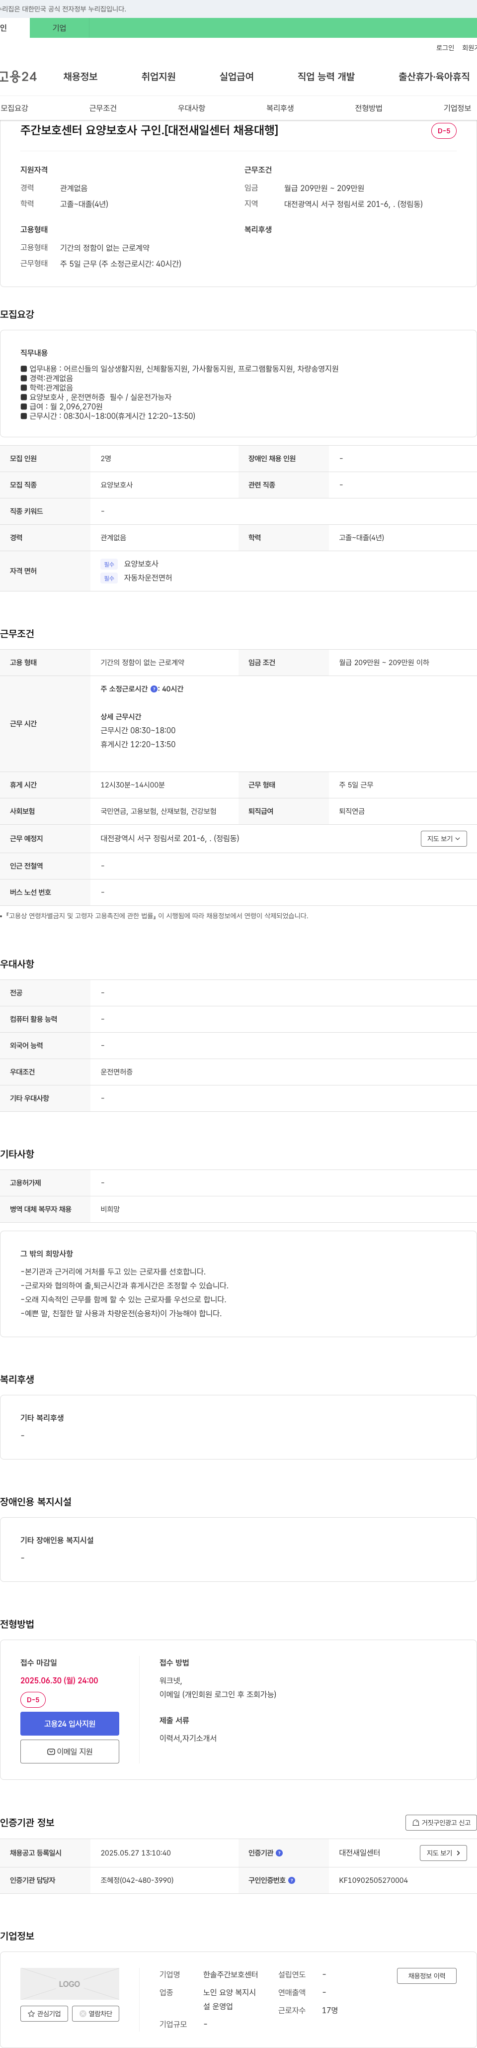Viewport: 477px width, 2048px height.
Task: Click 운전면허증 in 우대조건 row
Action: pos(117,1072)
